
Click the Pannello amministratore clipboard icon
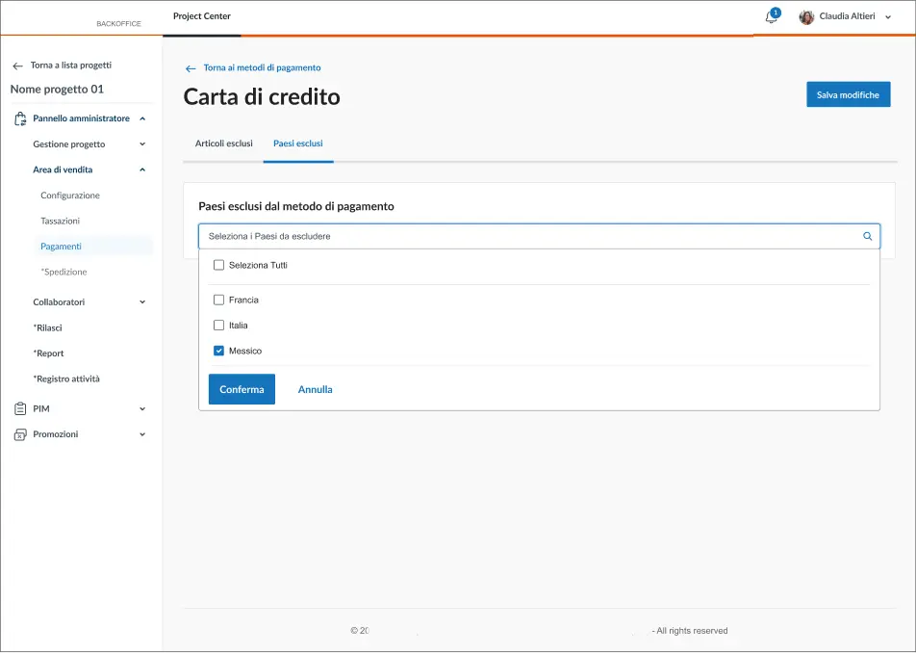(x=20, y=118)
